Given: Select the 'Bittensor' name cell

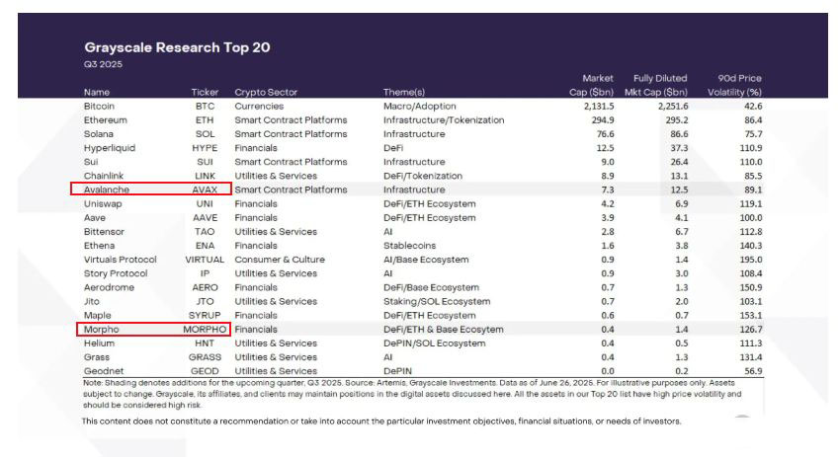Looking at the screenshot, I should pos(104,231).
